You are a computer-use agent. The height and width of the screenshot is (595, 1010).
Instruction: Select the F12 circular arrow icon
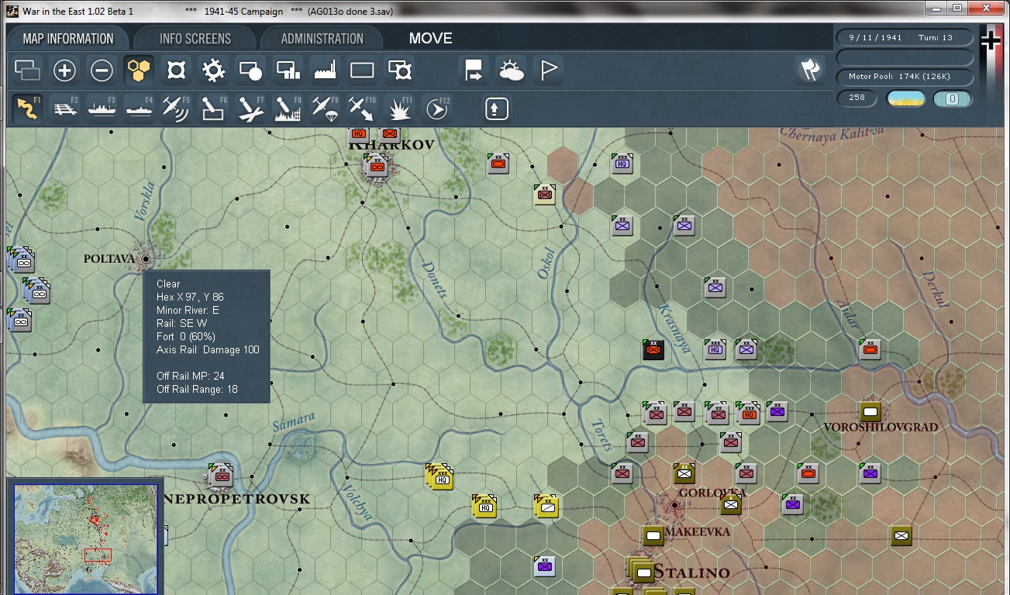pos(436,108)
